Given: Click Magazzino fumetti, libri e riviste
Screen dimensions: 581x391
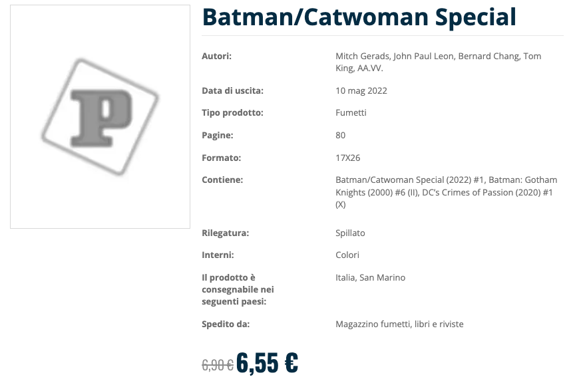Looking at the screenshot, I should [x=399, y=325].
